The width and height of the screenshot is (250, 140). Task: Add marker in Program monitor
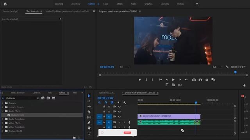pyautogui.click(x=140, y=80)
